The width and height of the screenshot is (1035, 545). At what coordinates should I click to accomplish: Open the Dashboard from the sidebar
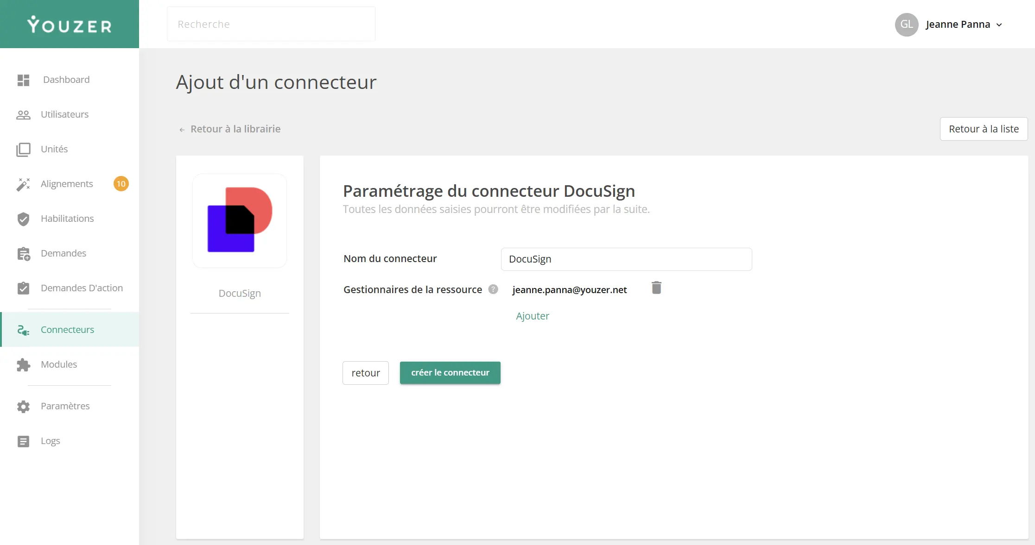(66, 80)
